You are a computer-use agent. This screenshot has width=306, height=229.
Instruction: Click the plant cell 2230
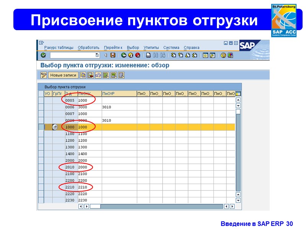pos(71,200)
